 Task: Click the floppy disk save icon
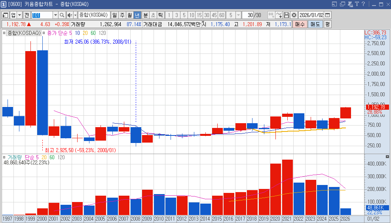(287, 15)
